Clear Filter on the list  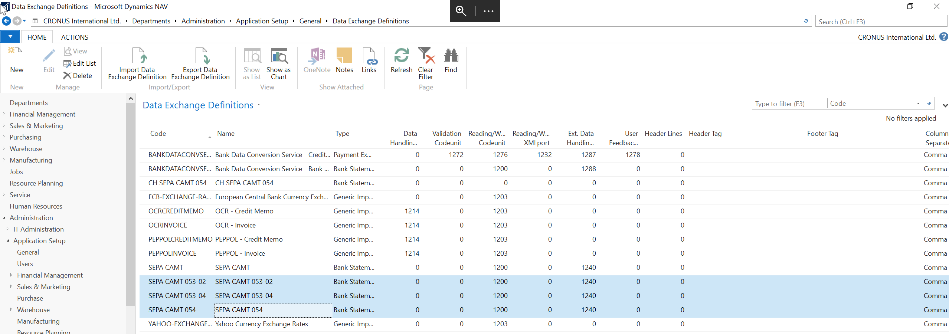click(x=426, y=64)
